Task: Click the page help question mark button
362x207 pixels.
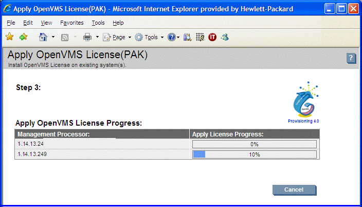Action: (351, 58)
